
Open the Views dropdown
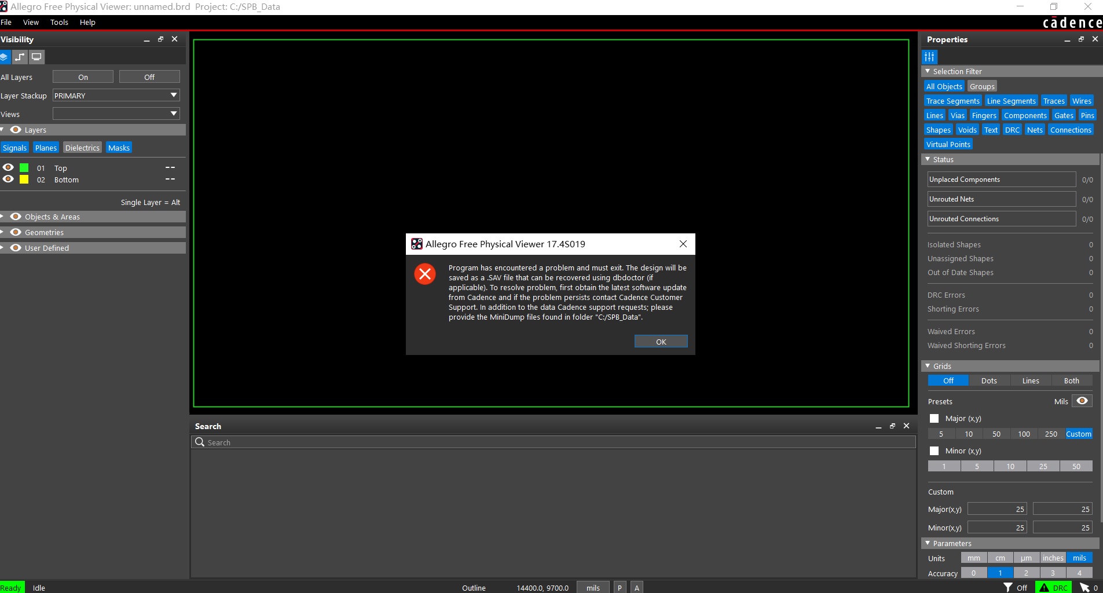[116, 114]
